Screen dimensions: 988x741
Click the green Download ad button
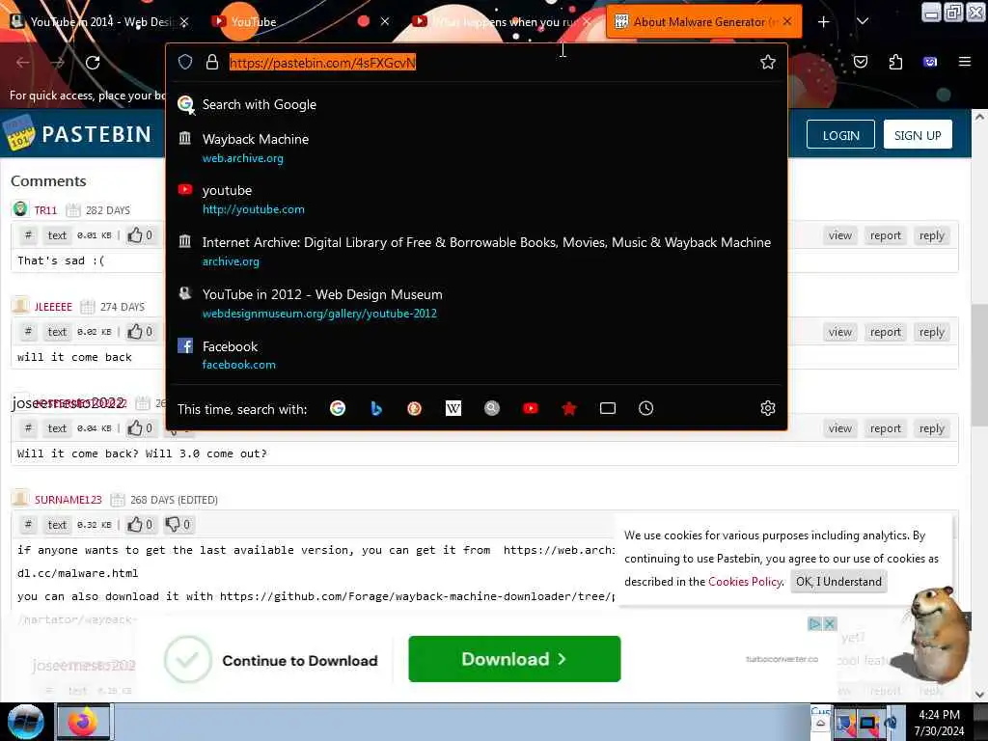click(x=514, y=659)
